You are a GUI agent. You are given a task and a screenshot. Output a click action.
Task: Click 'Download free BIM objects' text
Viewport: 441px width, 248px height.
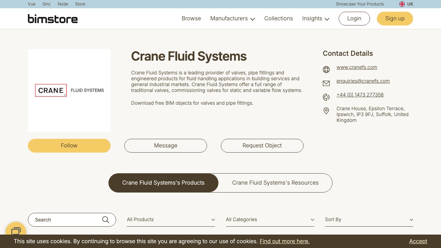[192, 103]
